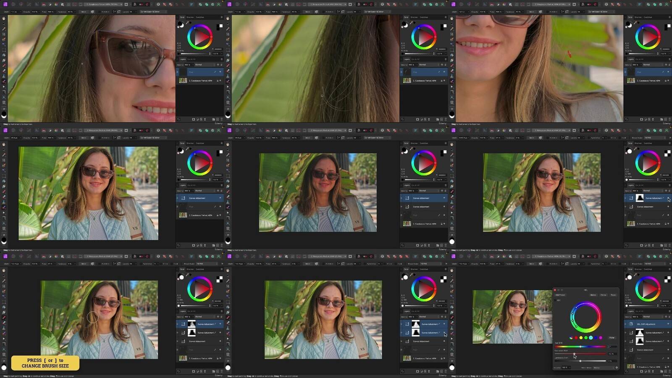The image size is (672, 378).
Task: Open the Opacity dropdown in the HSL dialog
Action: pos(566,367)
